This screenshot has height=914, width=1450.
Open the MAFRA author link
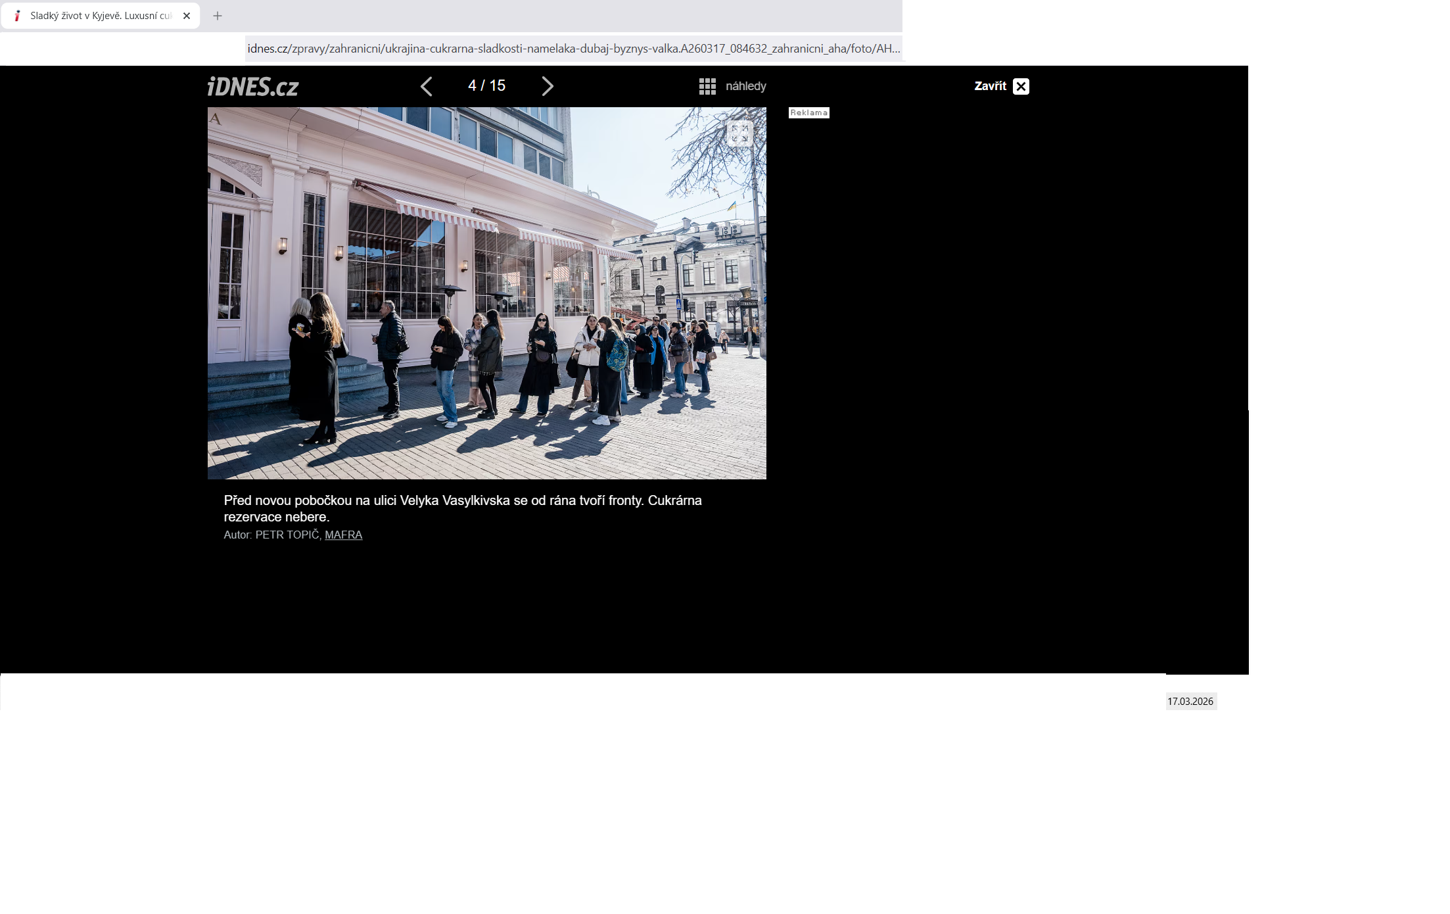pyautogui.click(x=343, y=535)
